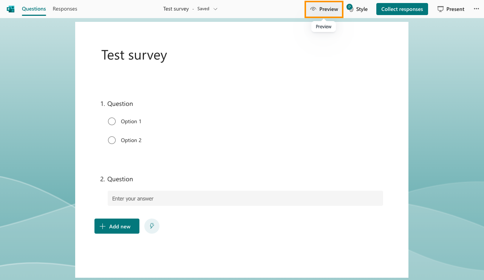Click the large Test survey form heading
The height and width of the screenshot is (280, 484).
[x=134, y=55]
